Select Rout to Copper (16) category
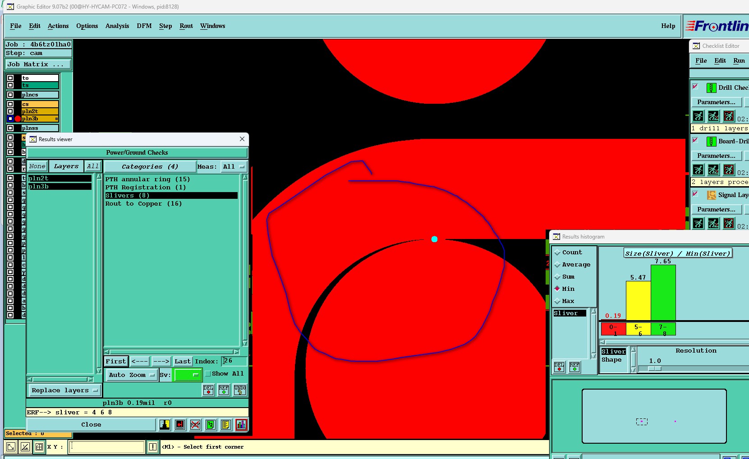 click(x=144, y=204)
